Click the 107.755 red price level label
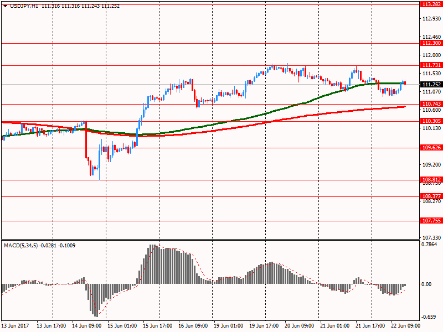443x332 pixels. [431, 221]
